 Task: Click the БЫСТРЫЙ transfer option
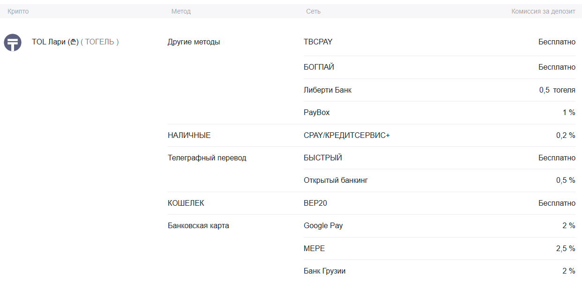coord(323,158)
